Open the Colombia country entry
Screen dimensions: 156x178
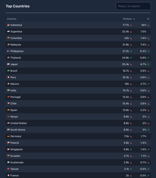[16, 38]
